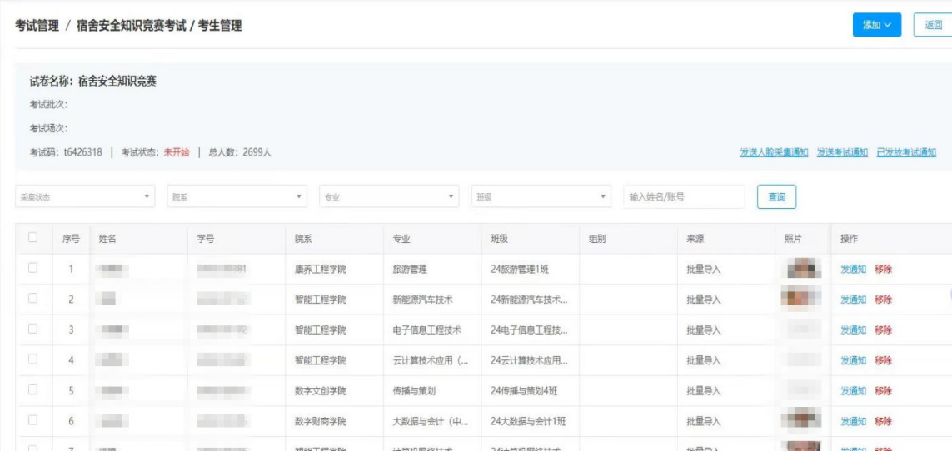Viewport: 952px width, 451px height.
Task: Click 发通知 for row 2 student
Action: pos(853,300)
